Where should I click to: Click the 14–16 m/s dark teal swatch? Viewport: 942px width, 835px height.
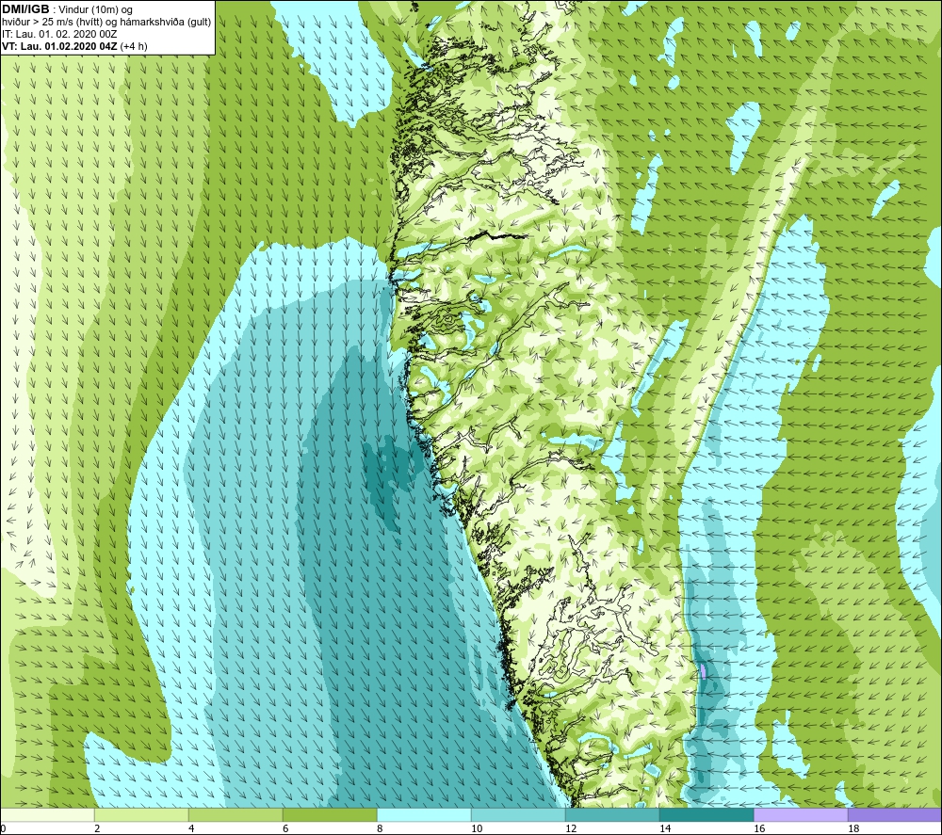[x=706, y=814]
